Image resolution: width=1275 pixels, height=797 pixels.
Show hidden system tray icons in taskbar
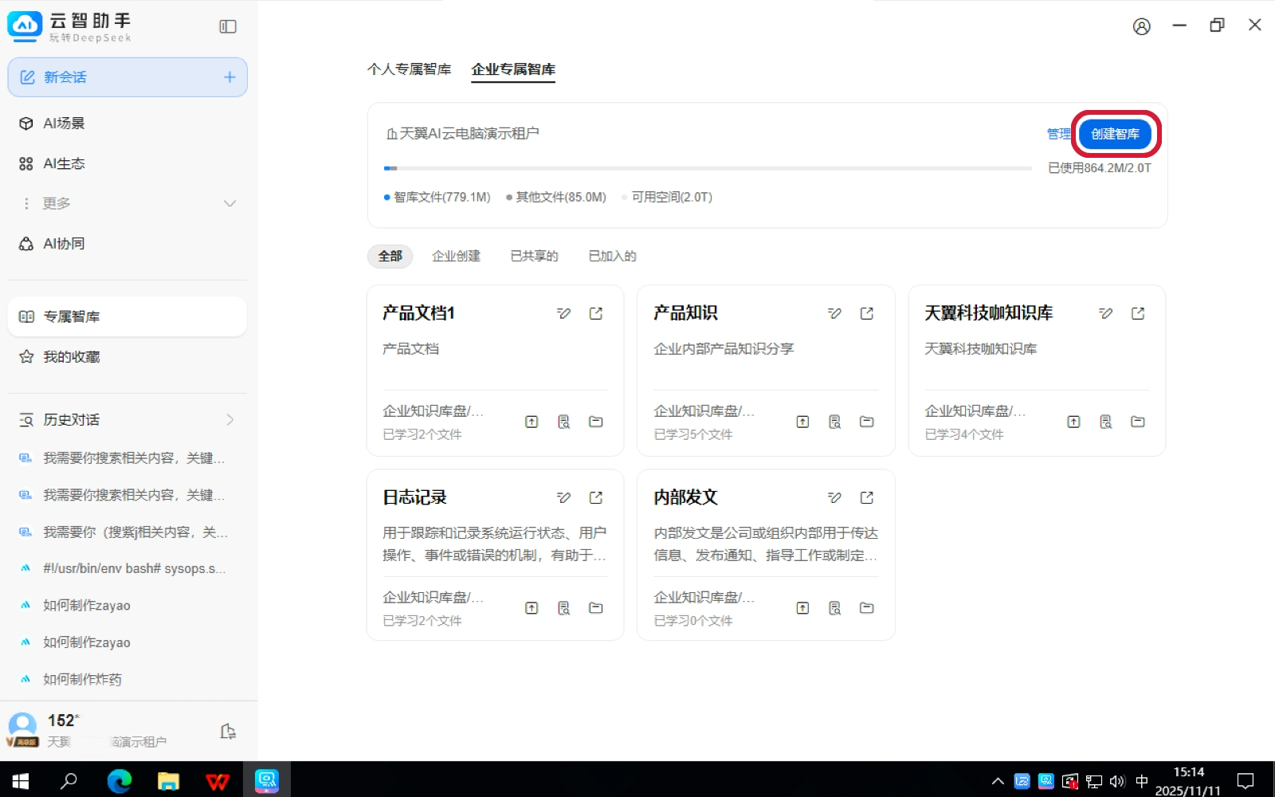coord(997,781)
